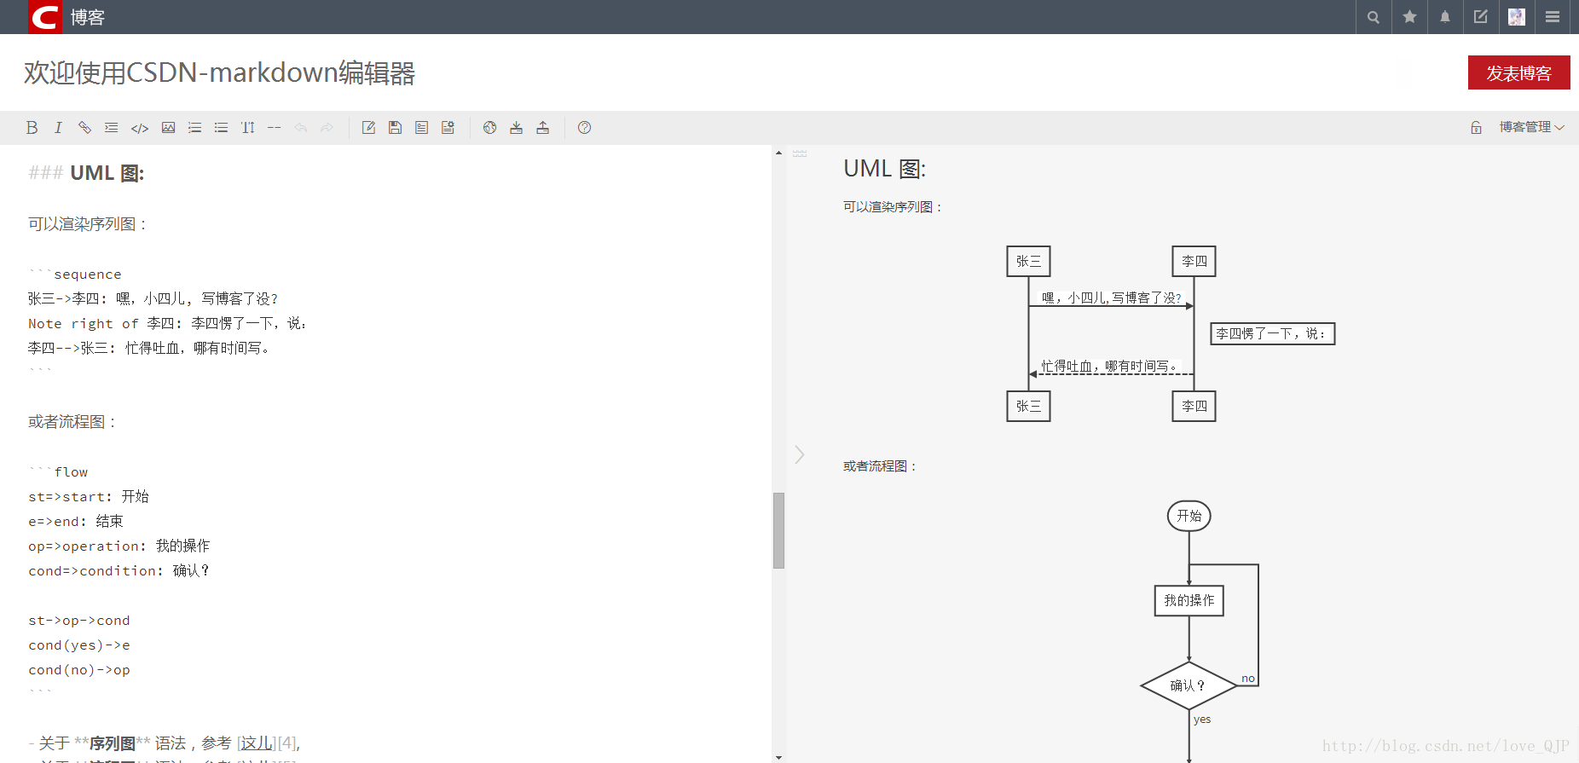
Task: Insert horizontal rule icon
Action: click(x=274, y=128)
